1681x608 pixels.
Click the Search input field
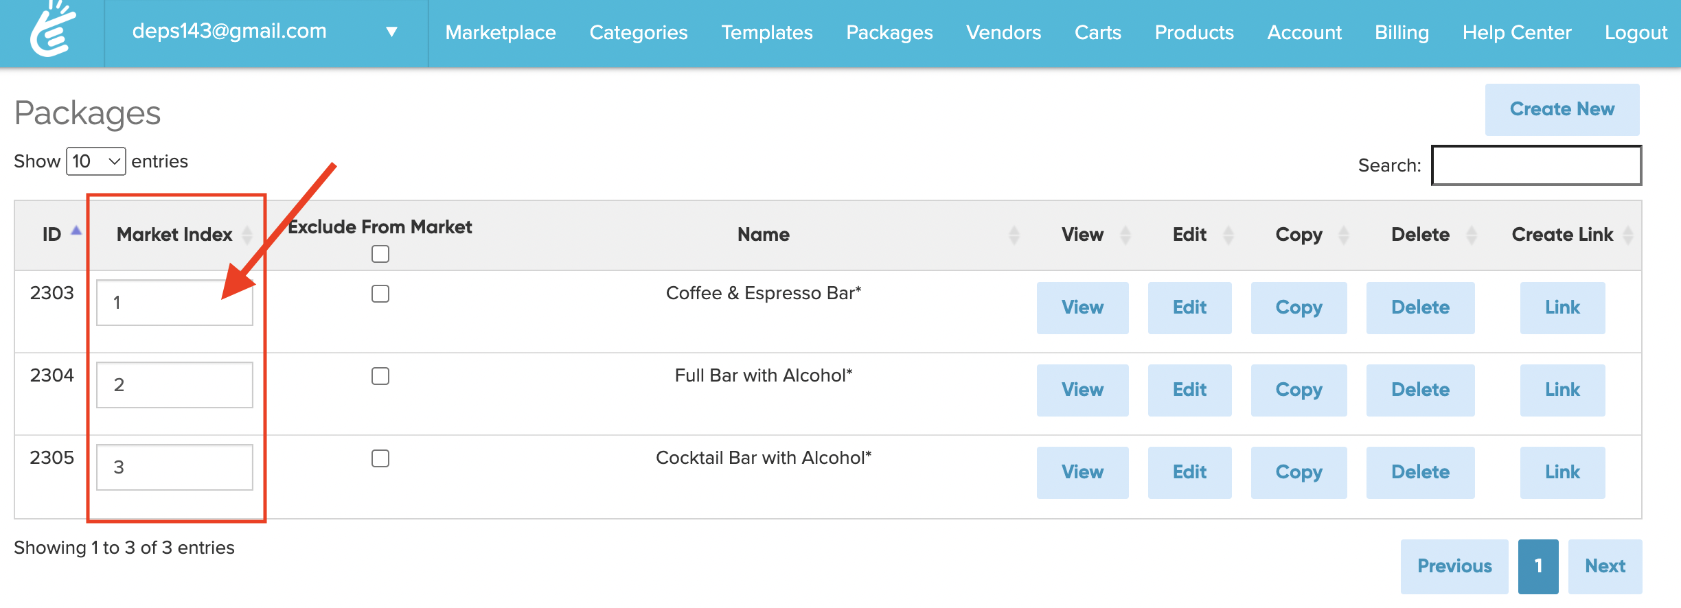pos(1536,165)
